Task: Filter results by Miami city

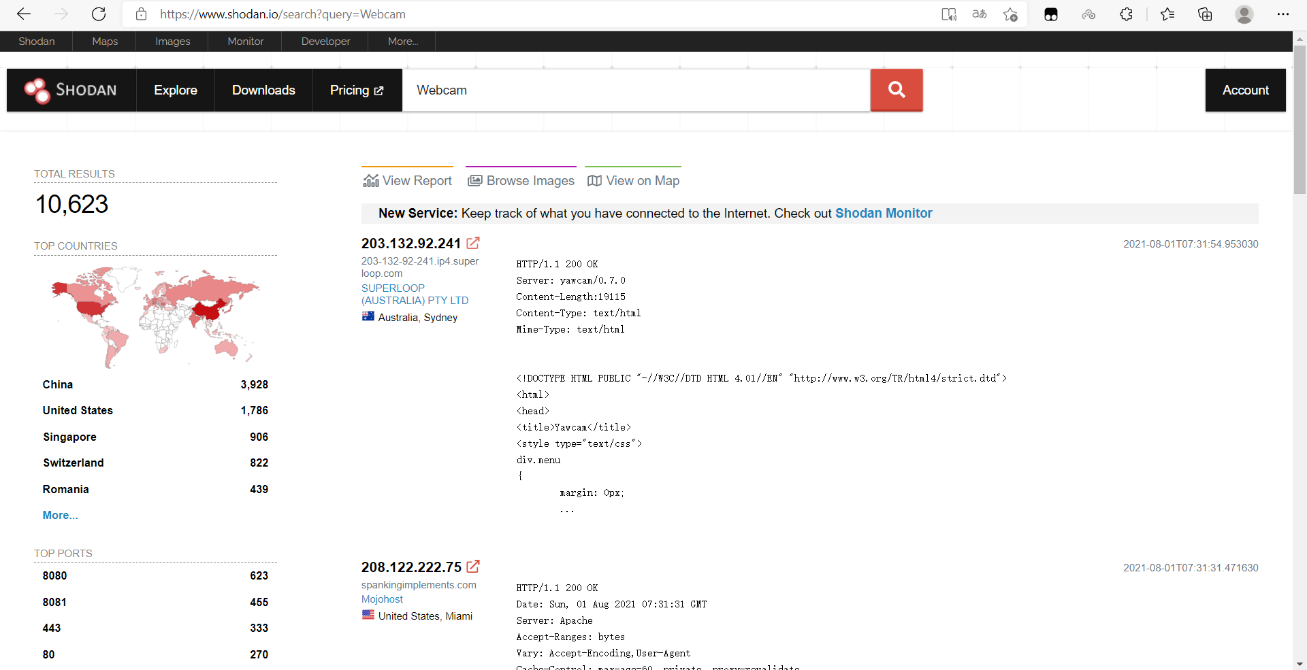Action: (x=459, y=616)
